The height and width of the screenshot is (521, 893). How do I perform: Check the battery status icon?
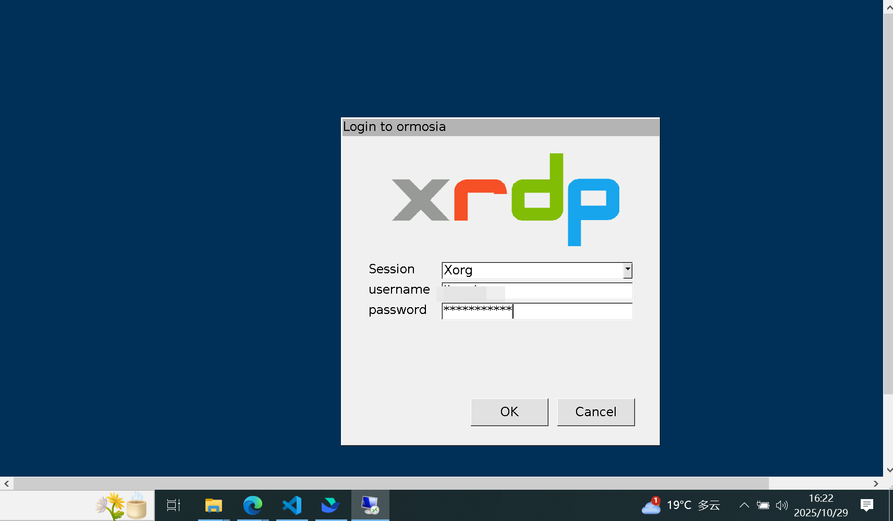pyautogui.click(x=763, y=505)
